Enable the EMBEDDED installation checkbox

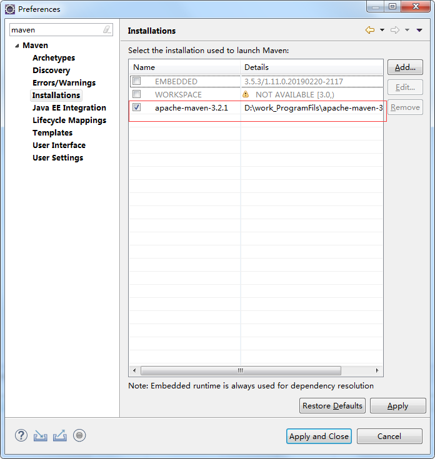coord(136,81)
